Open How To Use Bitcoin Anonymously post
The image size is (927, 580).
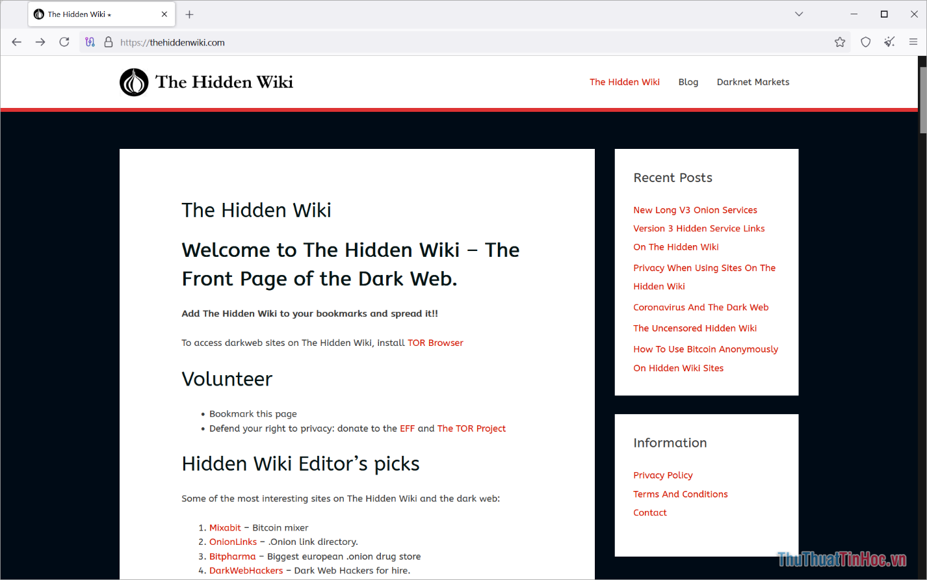(x=705, y=358)
